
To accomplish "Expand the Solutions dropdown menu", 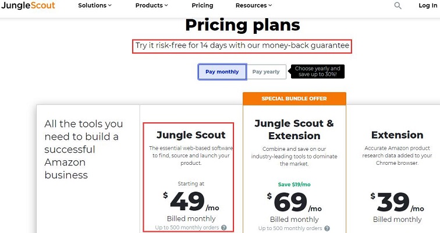I will (x=95, y=6).
